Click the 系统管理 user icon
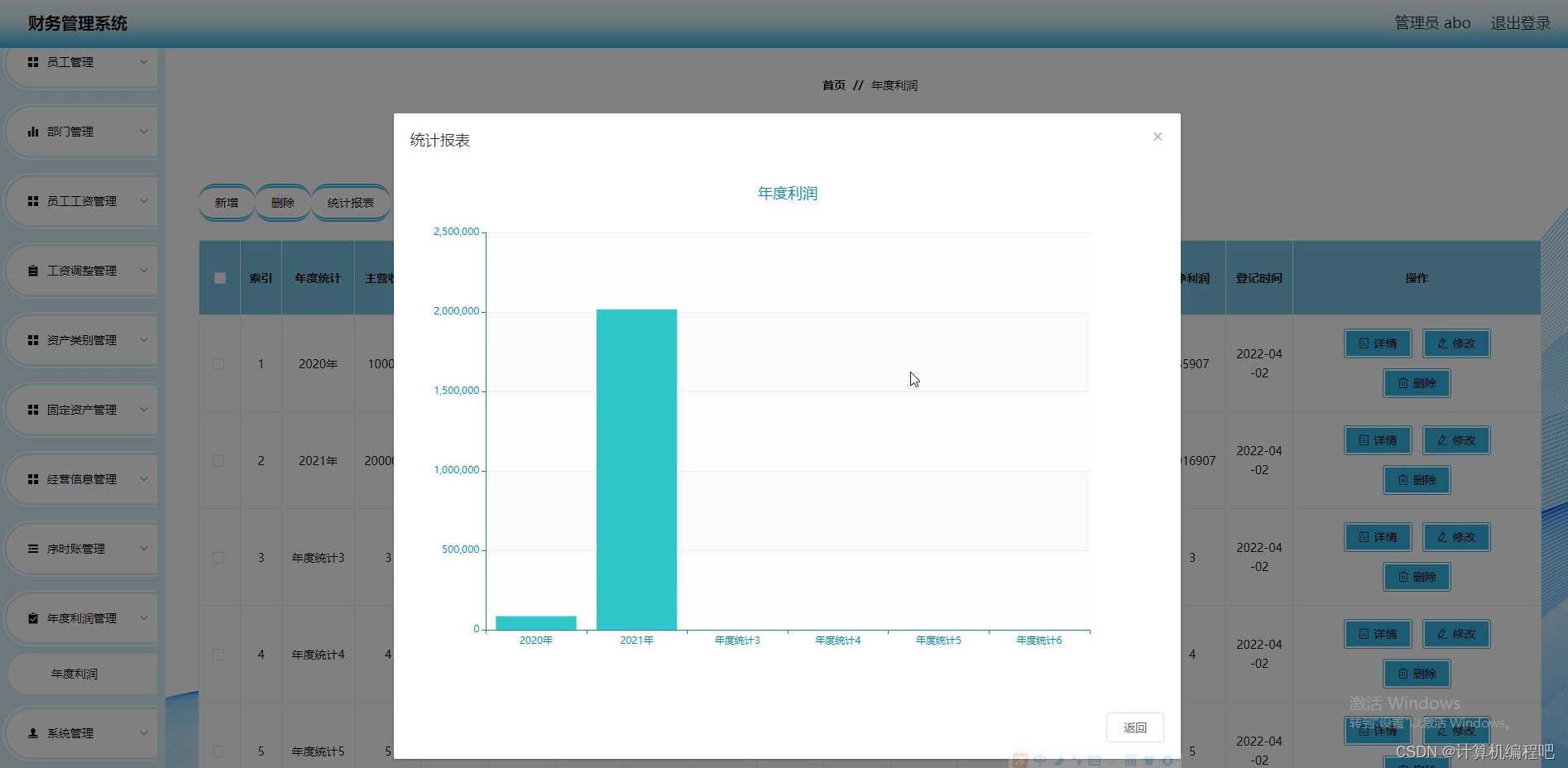 [33, 733]
